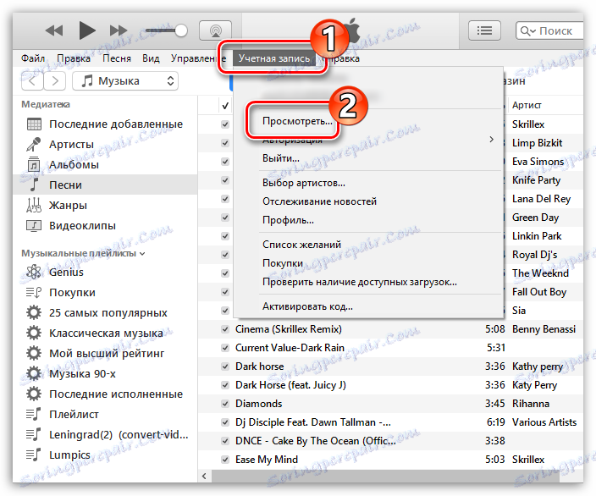Open the Песня menu
Screen dimensions: 596x496
[117, 58]
